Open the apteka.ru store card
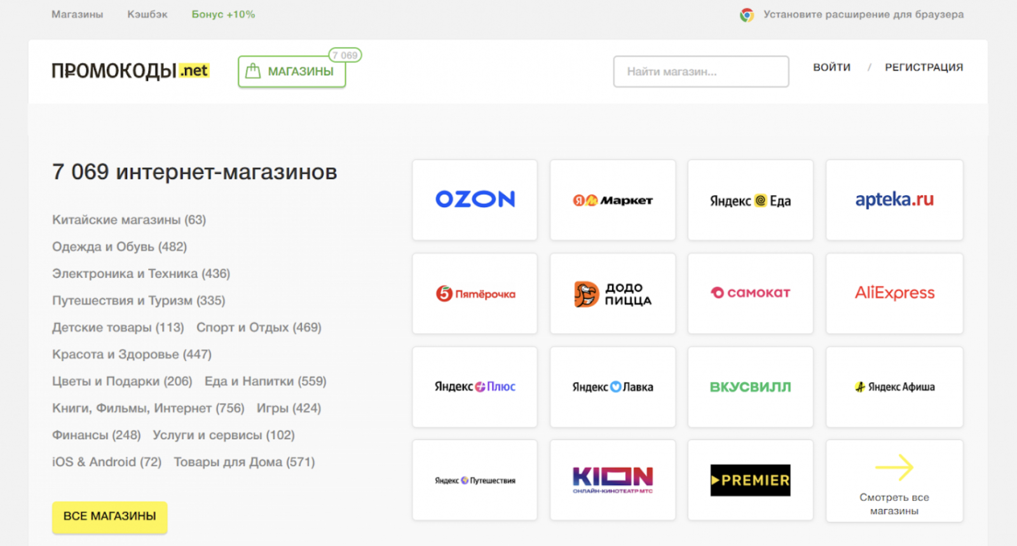The height and width of the screenshot is (546, 1017). pos(894,200)
